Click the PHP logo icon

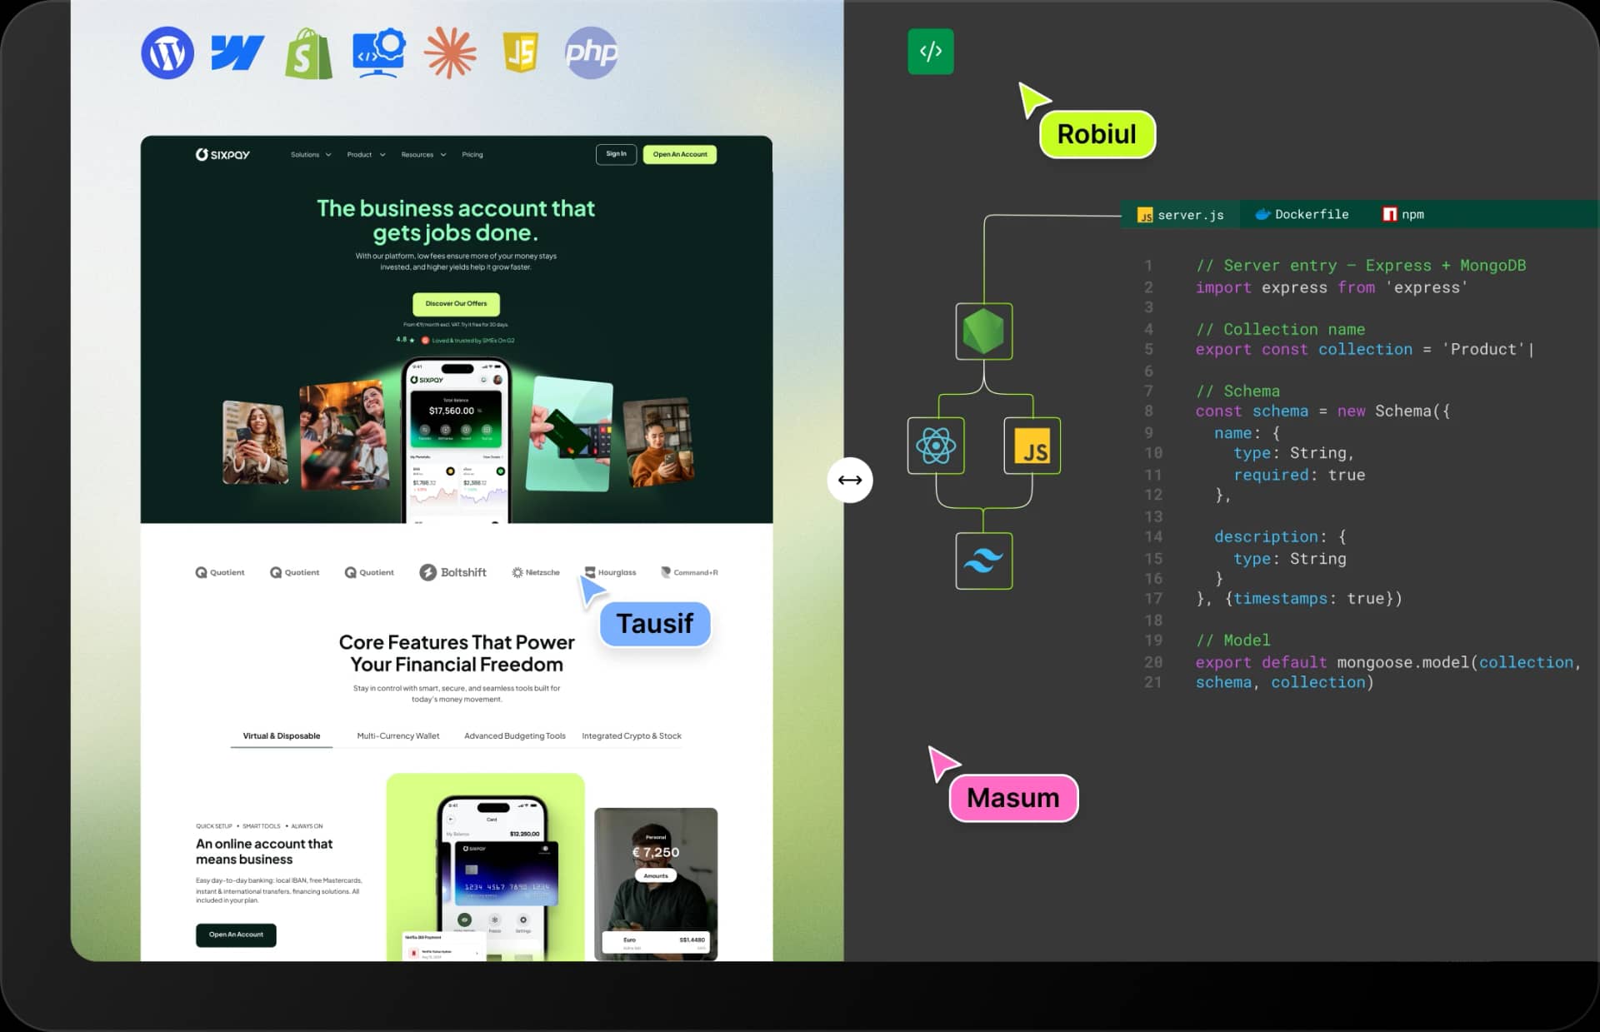coord(592,52)
